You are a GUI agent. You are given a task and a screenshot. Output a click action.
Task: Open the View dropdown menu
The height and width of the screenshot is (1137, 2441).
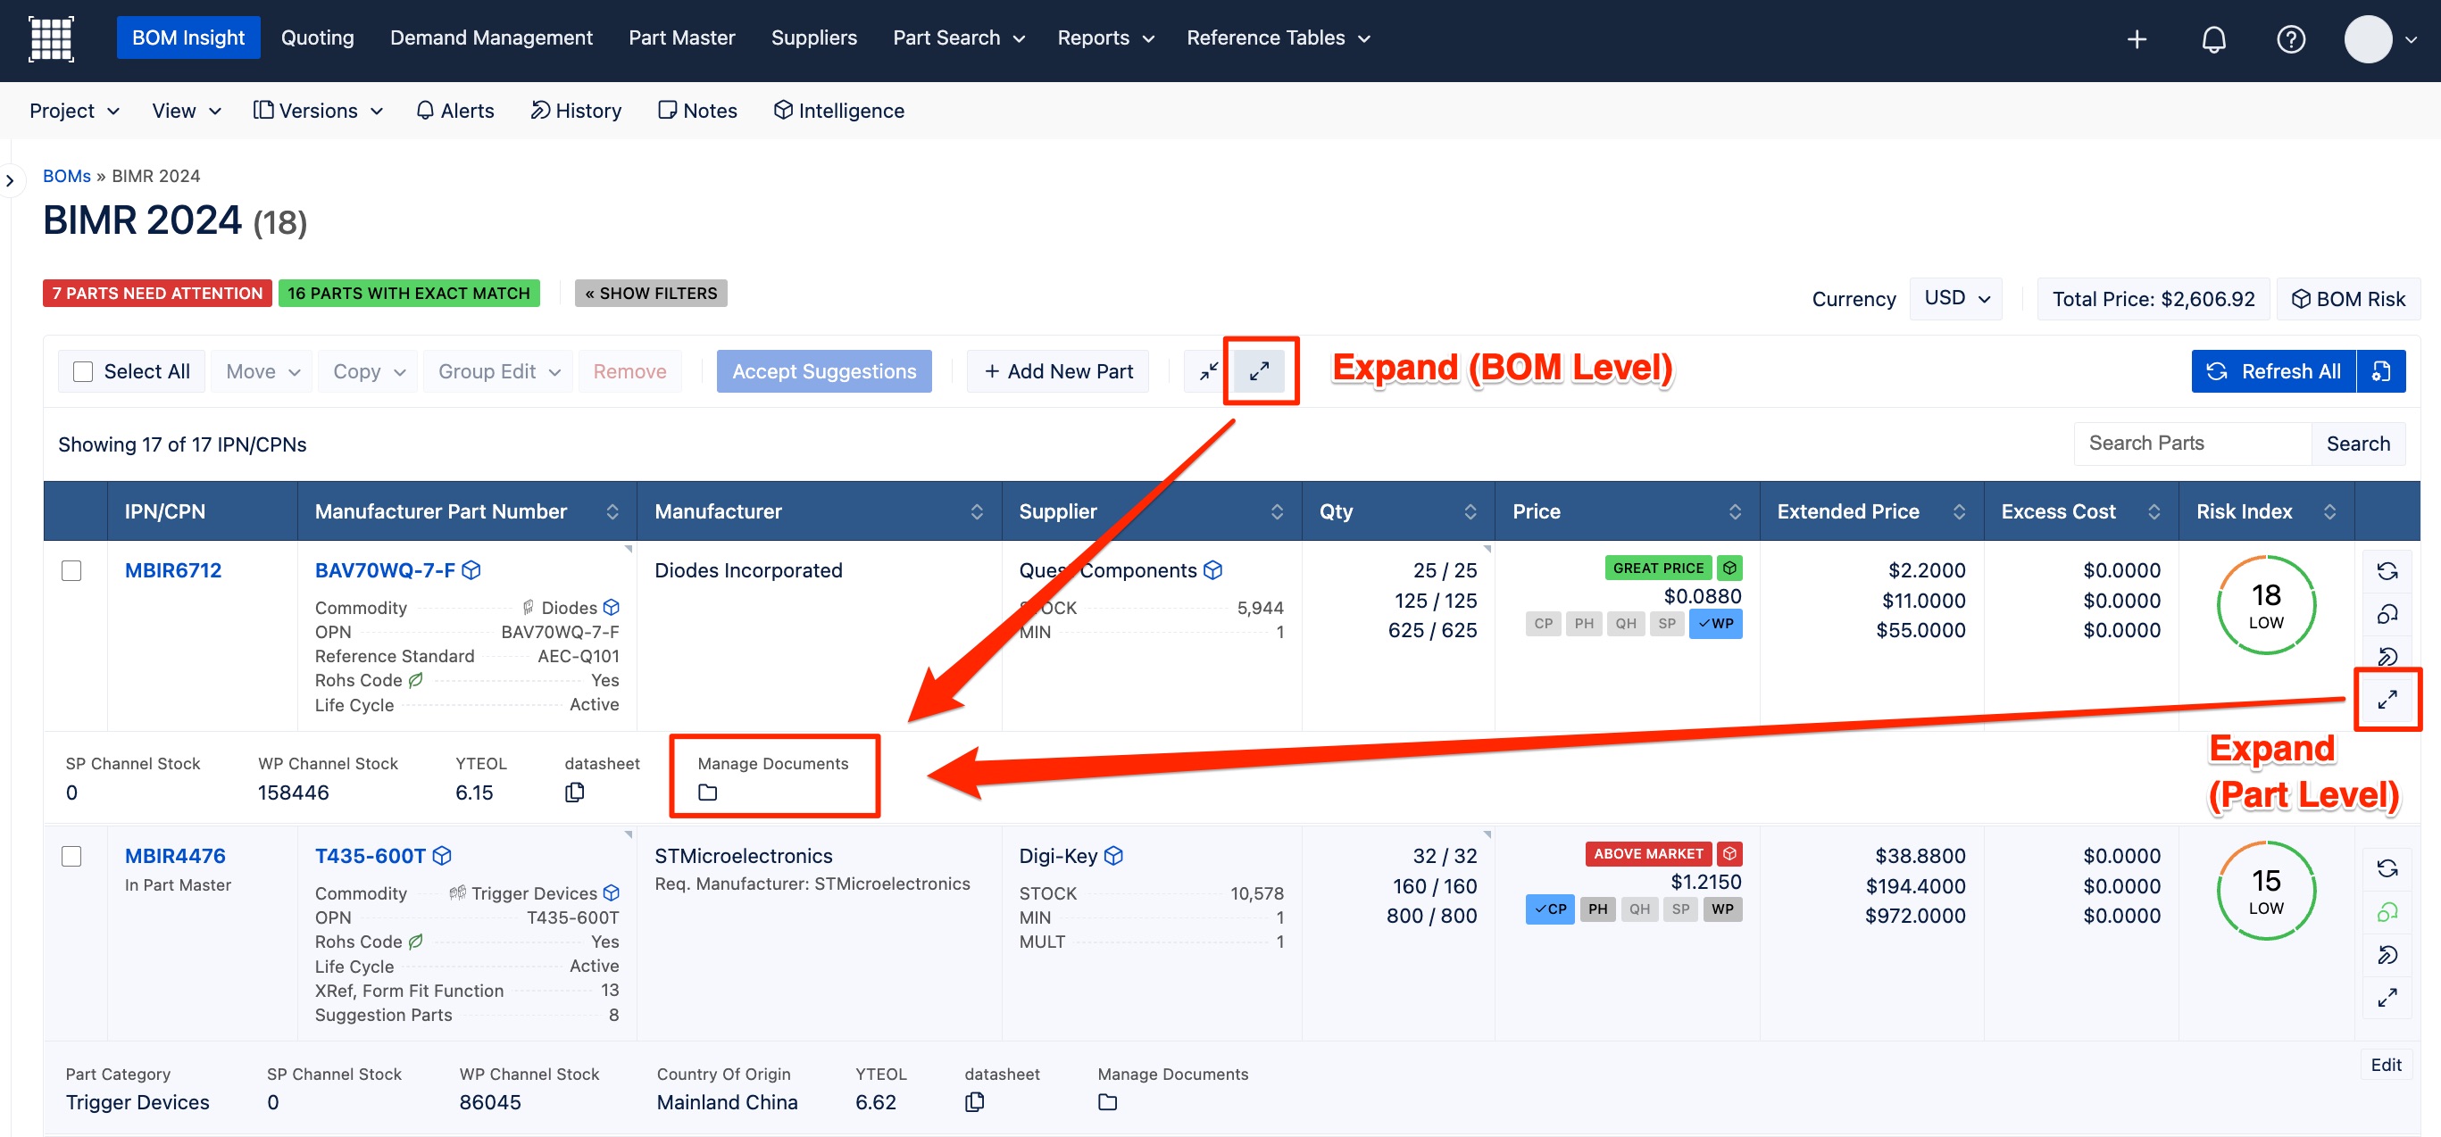tap(187, 111)
